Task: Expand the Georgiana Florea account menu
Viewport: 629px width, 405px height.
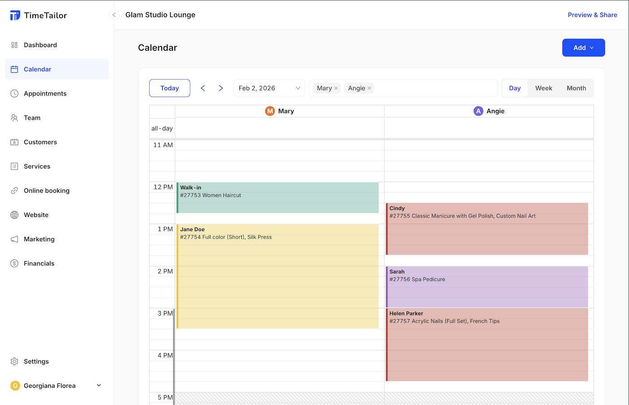Action: pyautogui.click(x=98, y=385)
